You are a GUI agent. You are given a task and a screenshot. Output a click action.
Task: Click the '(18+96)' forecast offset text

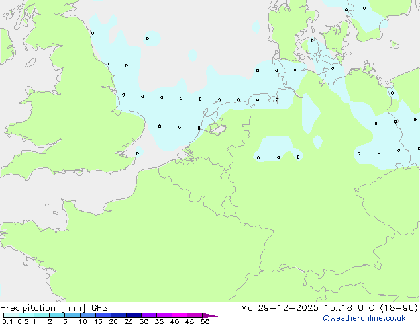pos(399,308)
